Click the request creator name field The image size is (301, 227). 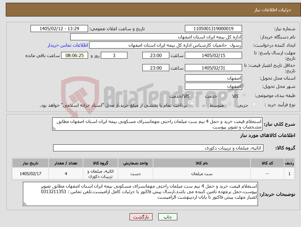165,45
